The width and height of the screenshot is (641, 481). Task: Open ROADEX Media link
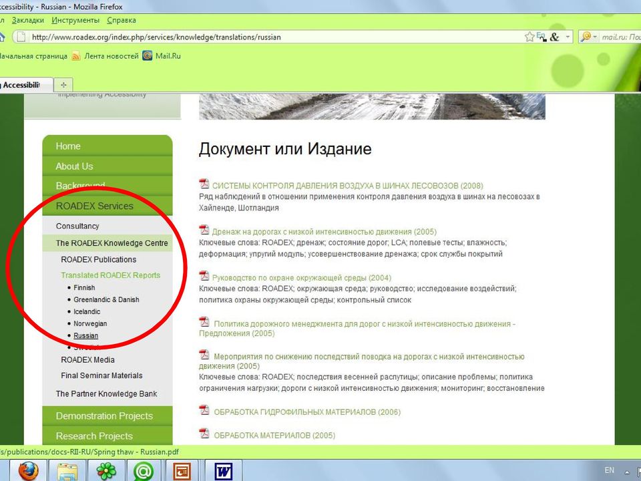pos(87,359)
